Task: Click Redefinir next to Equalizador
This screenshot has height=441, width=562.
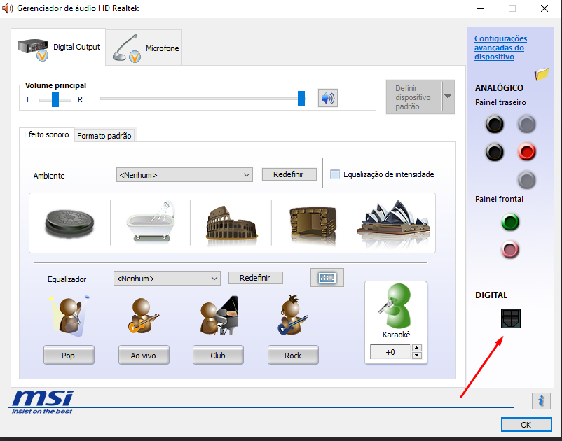Action: [x=255, y=278]
